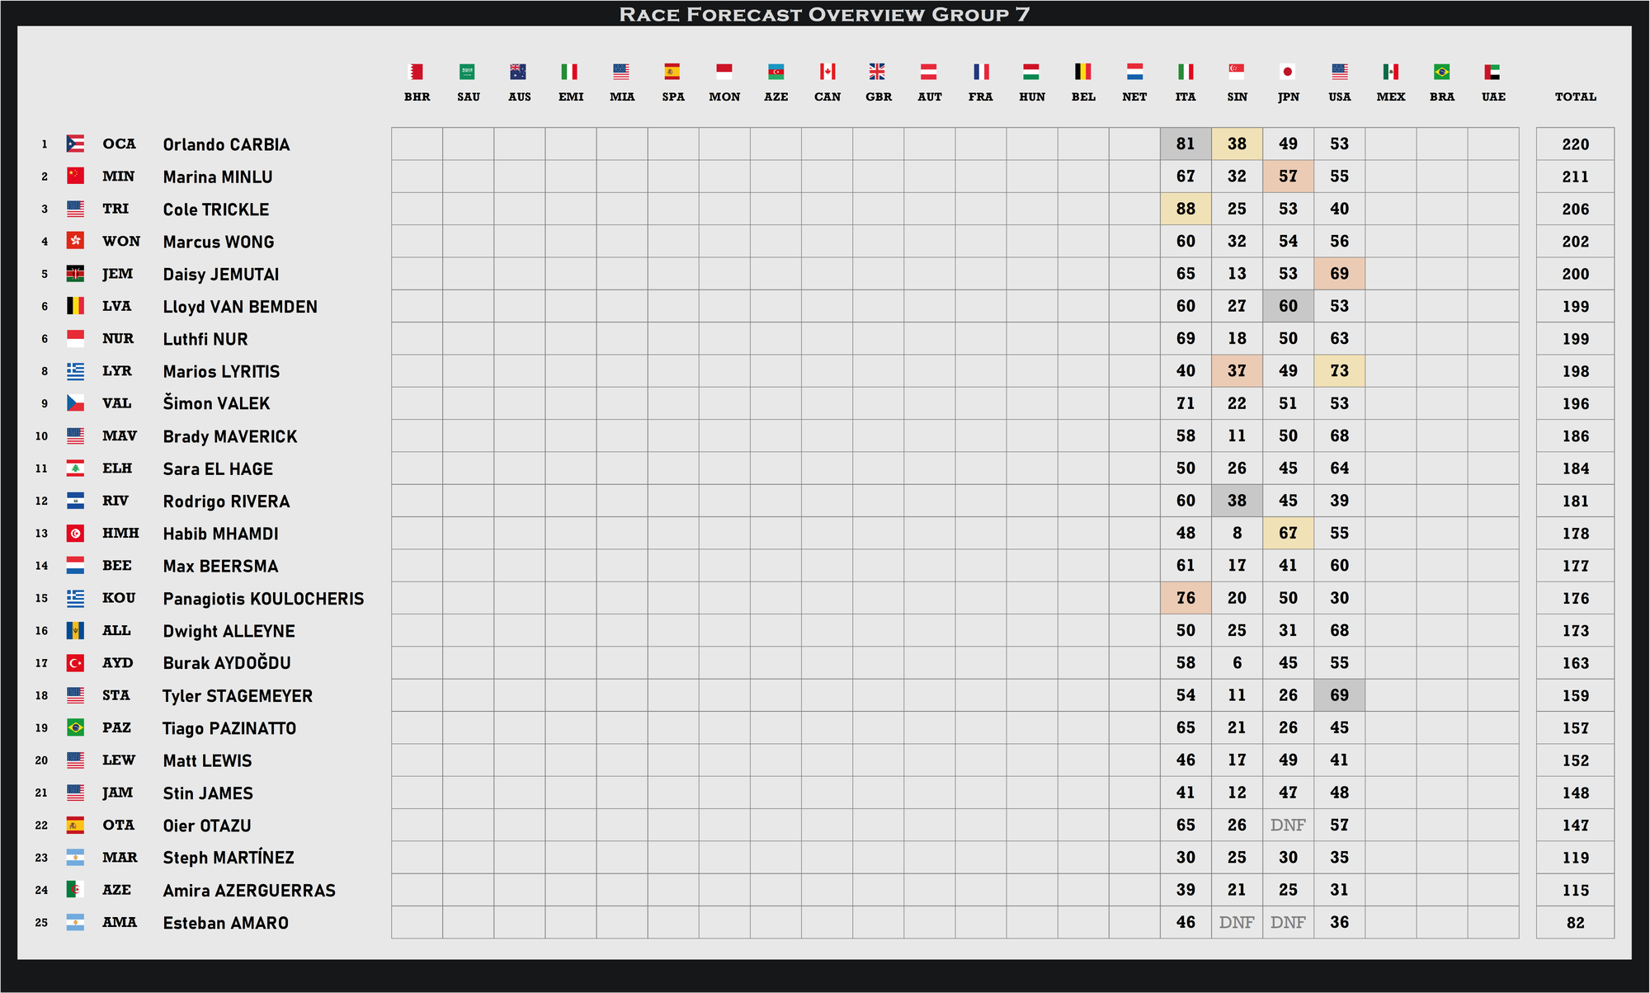Select the ITA column header label
Image resolution: width=1650 pixels, height=993 pixels.
[1186, 96]
